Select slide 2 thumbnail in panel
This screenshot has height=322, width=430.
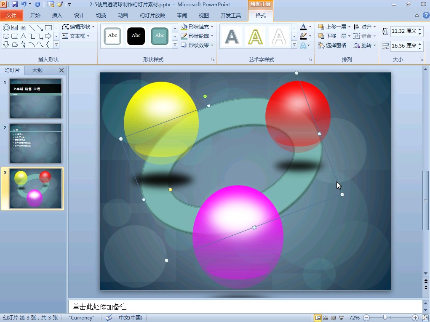36,143
